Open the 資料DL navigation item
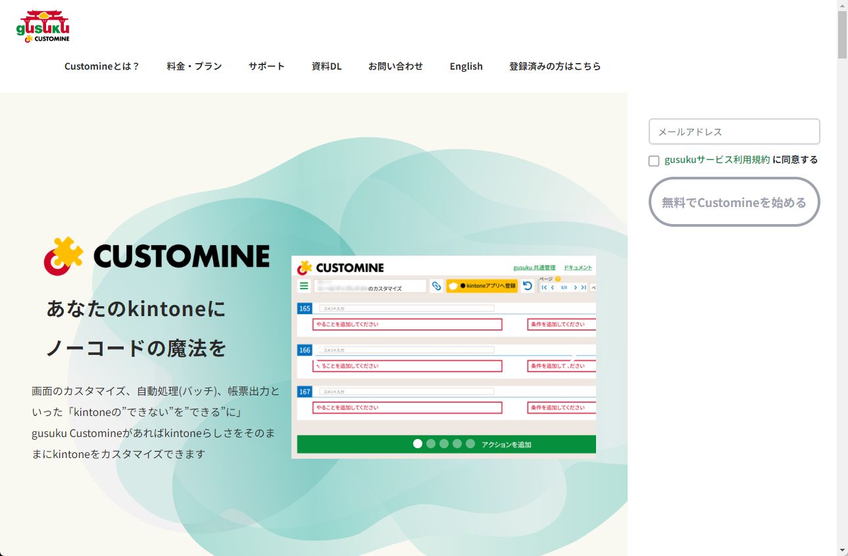 click(x=326, y=66)
